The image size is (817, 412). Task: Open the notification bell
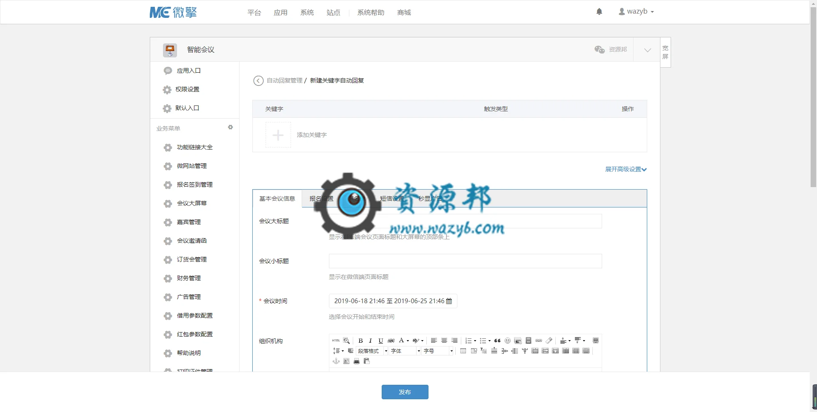click(x=599, y=11)
